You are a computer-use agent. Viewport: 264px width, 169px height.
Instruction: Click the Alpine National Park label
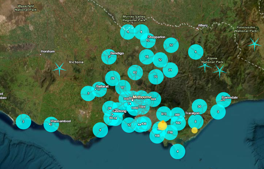pos(212,60)
